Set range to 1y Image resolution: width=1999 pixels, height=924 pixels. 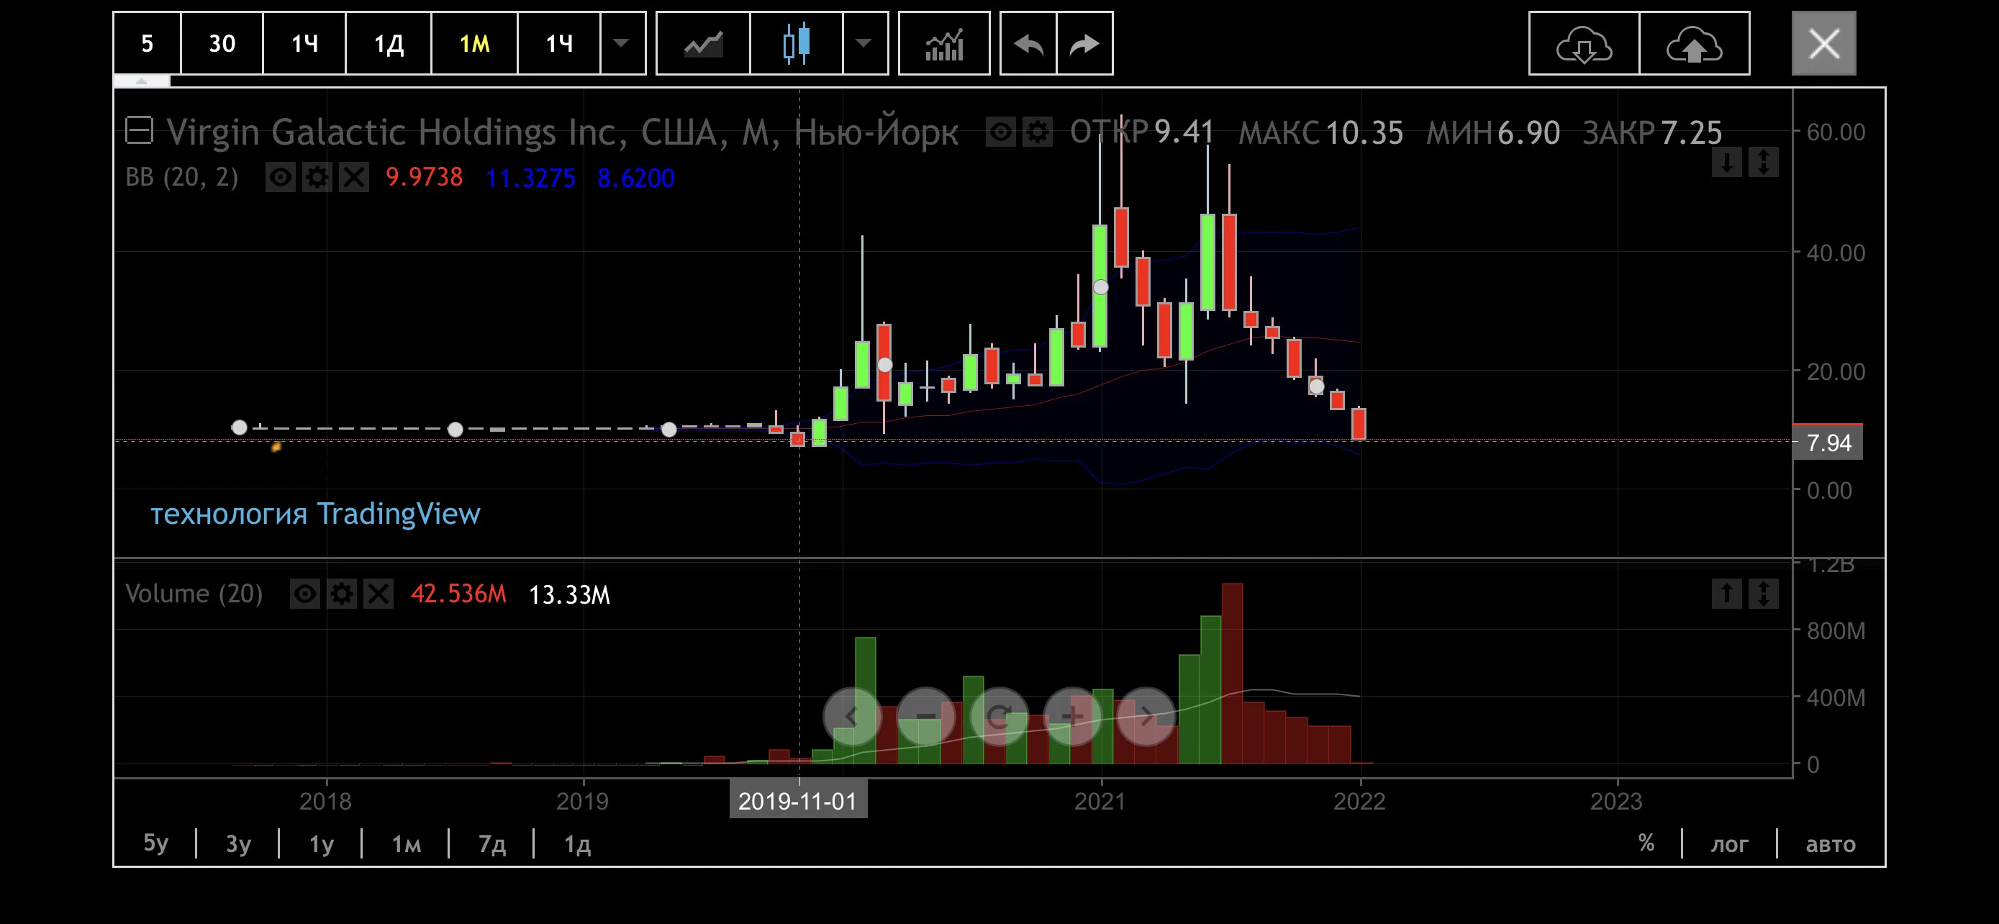[x=321, y=843]
